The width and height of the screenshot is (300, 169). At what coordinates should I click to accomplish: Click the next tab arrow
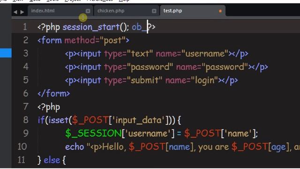[x=22, y=12]
